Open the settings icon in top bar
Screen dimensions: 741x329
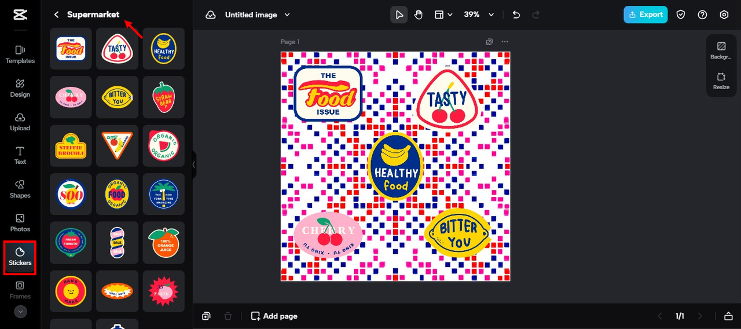click(x=724, y=14)
